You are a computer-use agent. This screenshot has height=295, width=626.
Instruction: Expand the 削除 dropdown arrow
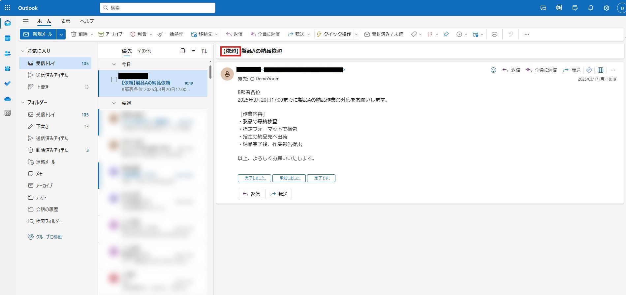(x=92, y=34)
